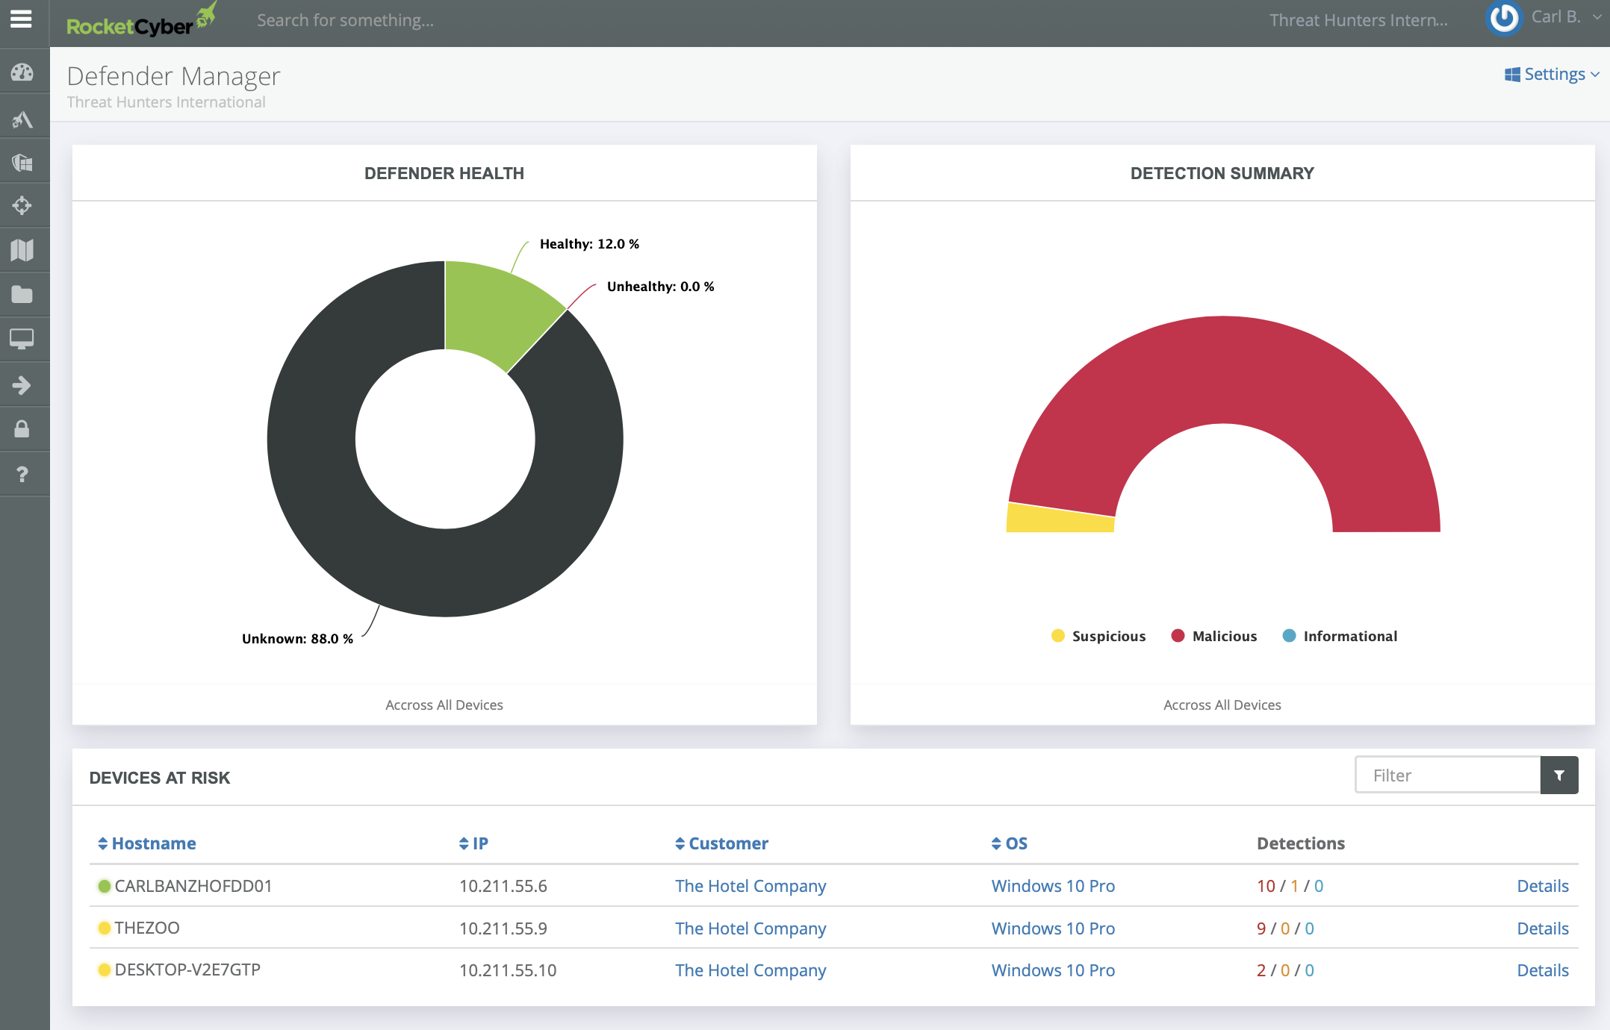1610x1030 pixels.
Task: Click the Carl B. power avatar icon
Action: pos(1504,19)
